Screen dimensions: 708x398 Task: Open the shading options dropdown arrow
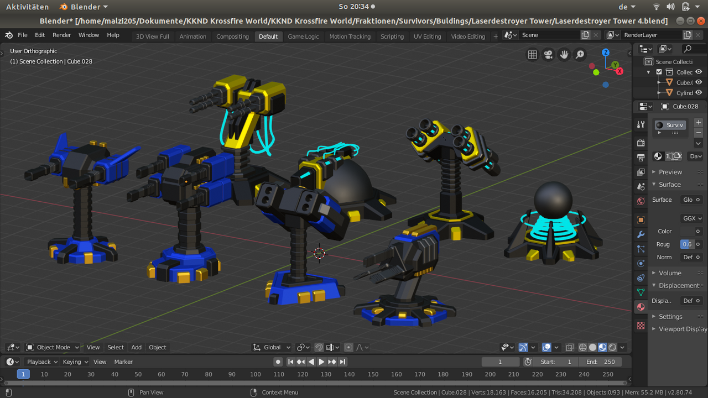(623, 347)
